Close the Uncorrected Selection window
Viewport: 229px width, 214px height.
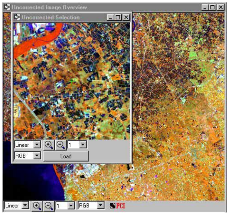(x=126, y=17)
